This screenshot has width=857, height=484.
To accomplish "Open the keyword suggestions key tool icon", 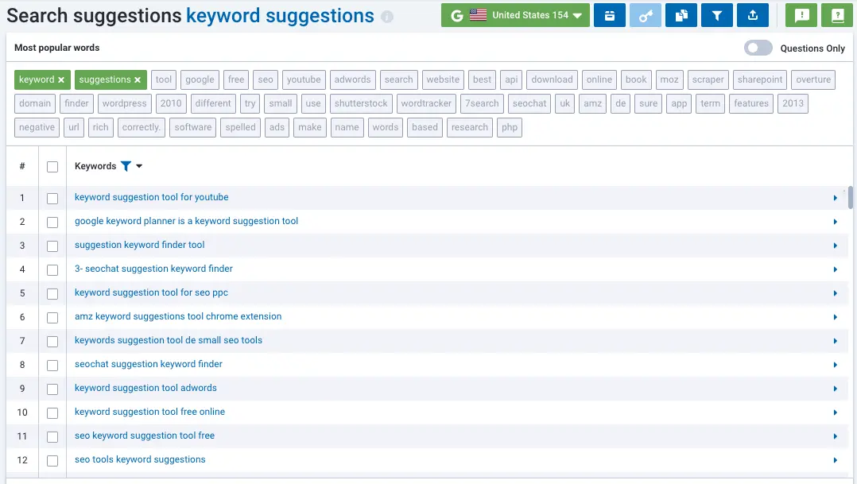I will coord(646,15).
